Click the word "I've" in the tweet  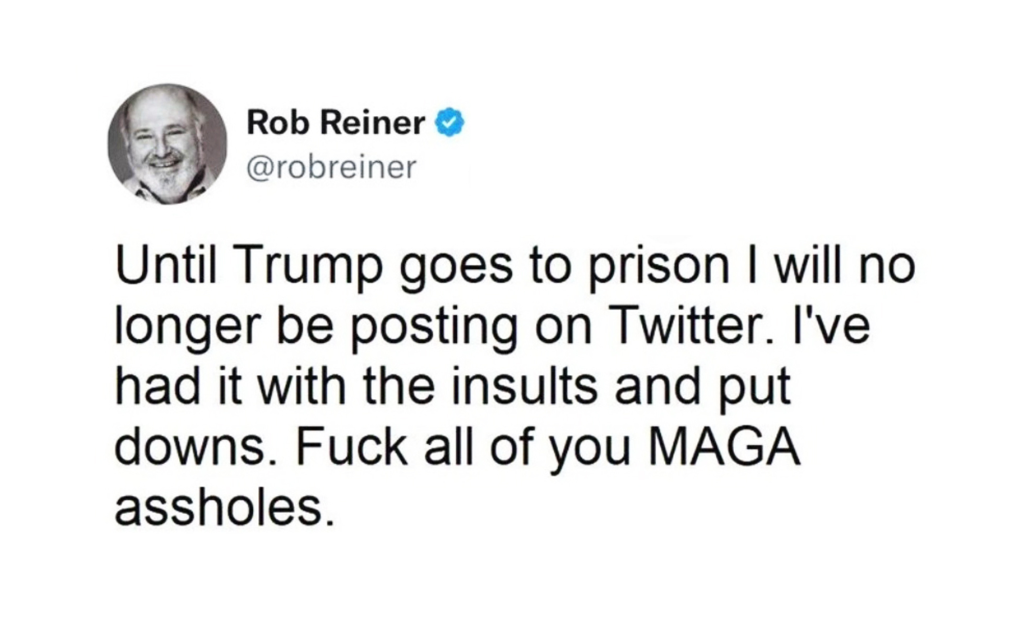pyautogui.click(x=830, y=329)
